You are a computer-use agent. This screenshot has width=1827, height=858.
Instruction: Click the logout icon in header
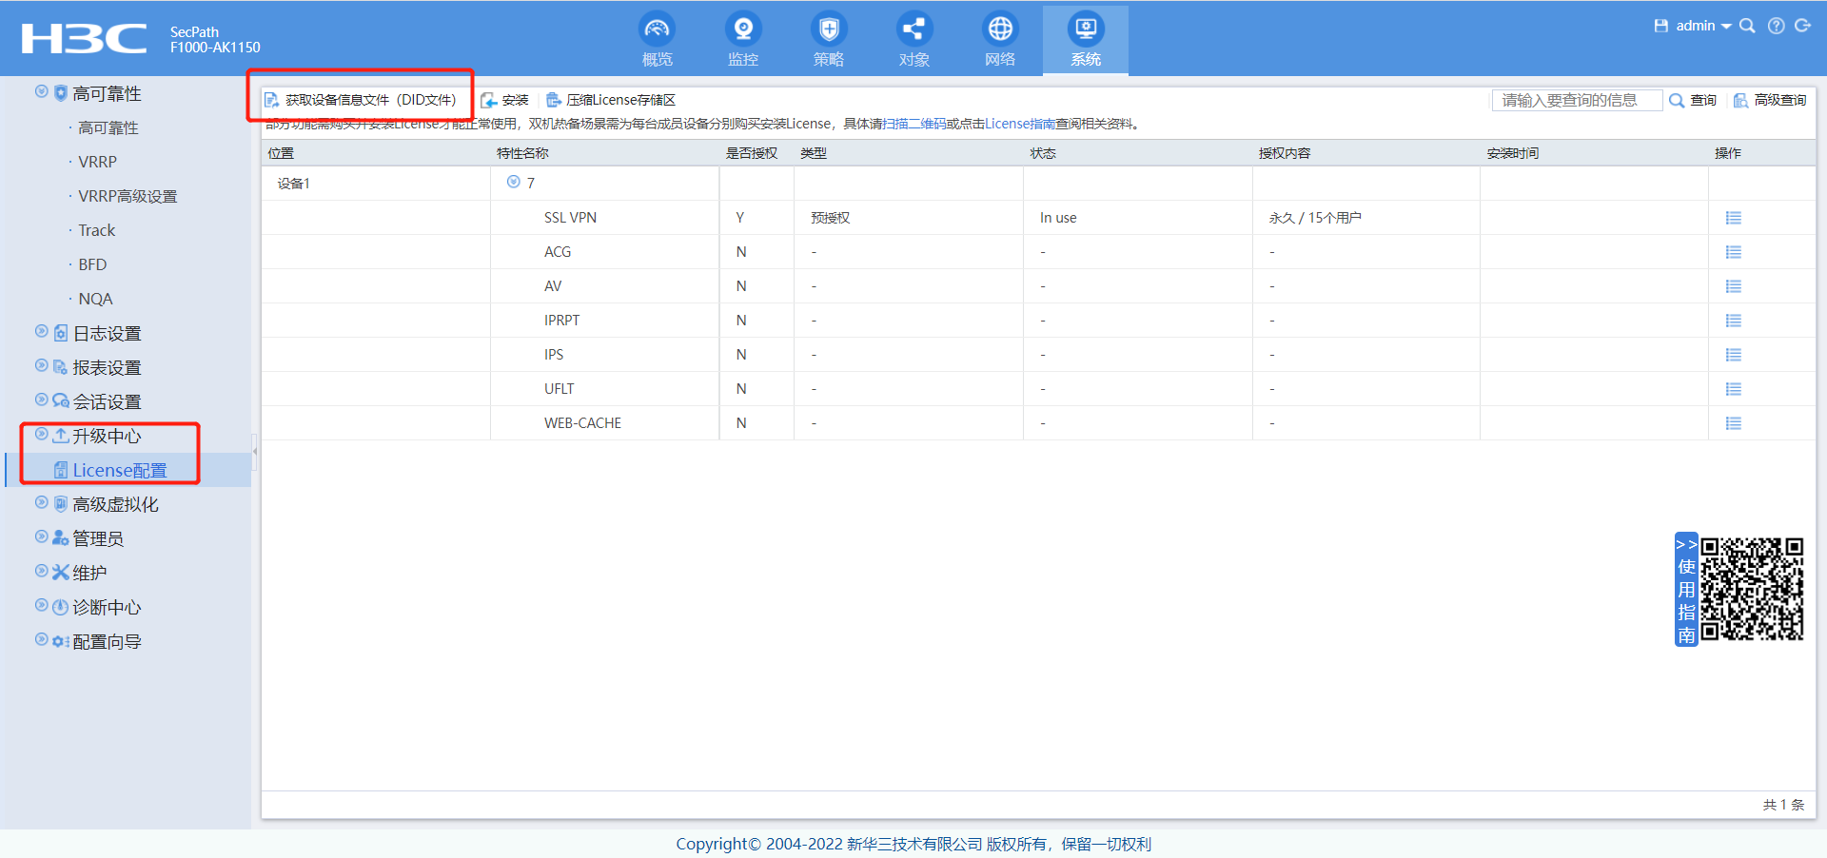pyautogui.click(x=1802, y=27)
